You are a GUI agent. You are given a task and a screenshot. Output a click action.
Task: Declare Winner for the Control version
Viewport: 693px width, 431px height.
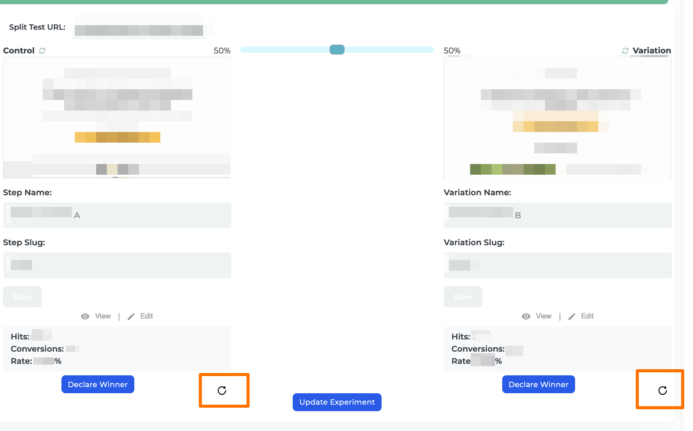tap(98, 384)
